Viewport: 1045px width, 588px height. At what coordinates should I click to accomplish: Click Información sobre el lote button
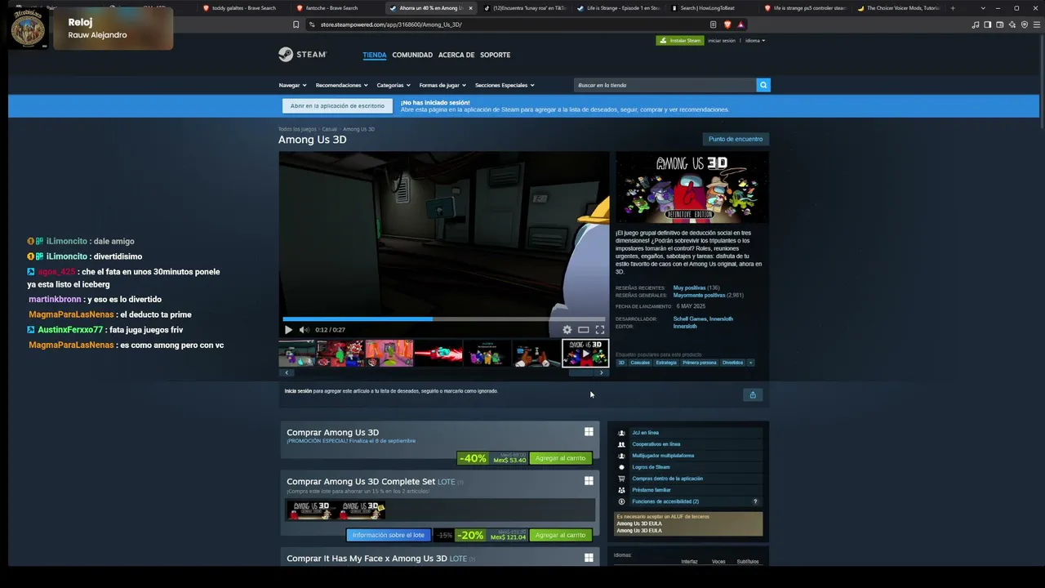click(389, 535)
